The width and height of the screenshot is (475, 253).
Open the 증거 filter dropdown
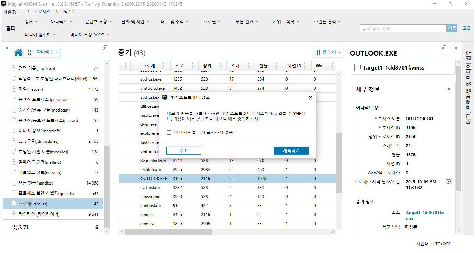[x=31, y=22]
